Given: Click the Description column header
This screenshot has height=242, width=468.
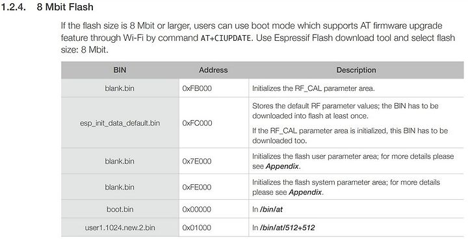Looking at the screenshot, I should (356, 70).
